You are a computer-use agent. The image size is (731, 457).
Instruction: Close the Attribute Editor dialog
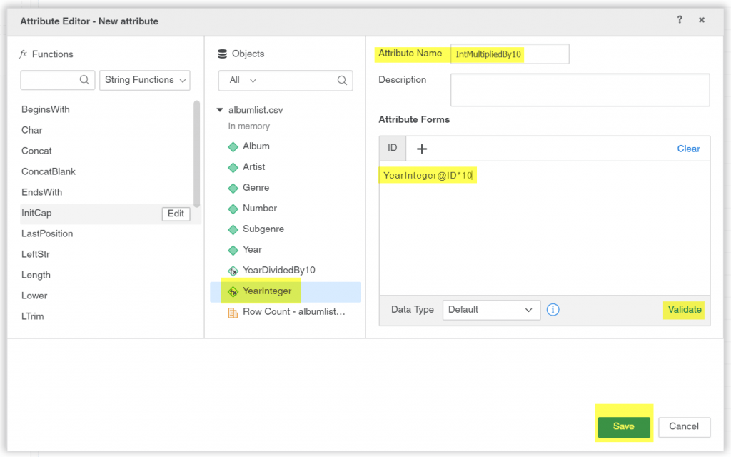pyautogui.click(x=702, y=20)
